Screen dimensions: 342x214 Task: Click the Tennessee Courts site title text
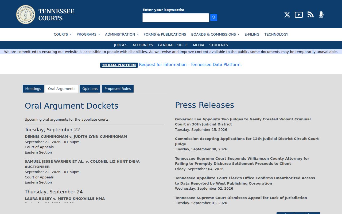[56, 15]
